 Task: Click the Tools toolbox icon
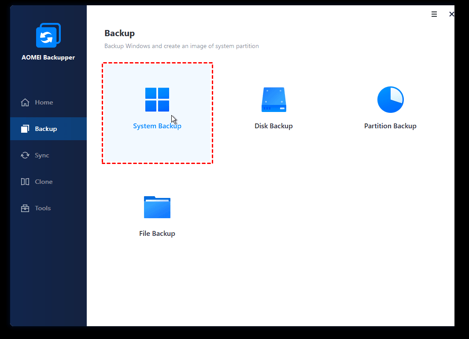click(25, 208)
